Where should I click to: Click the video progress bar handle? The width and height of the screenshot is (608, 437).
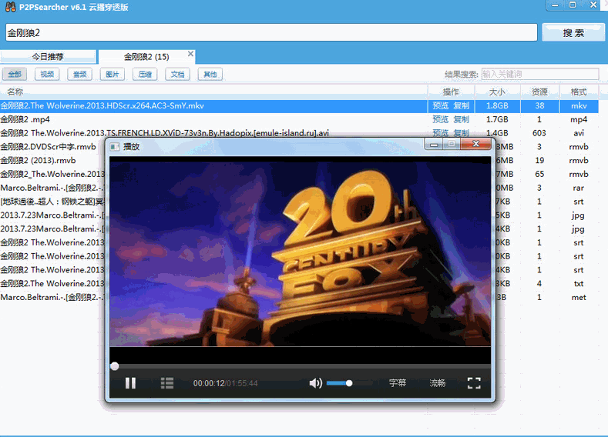click(x=114, y=366)
